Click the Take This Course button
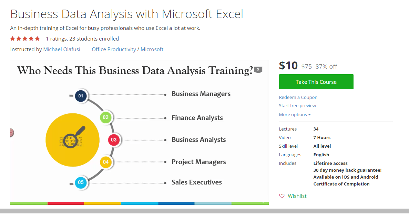This screenshot has width=409, height=214. tap(316, 81)
